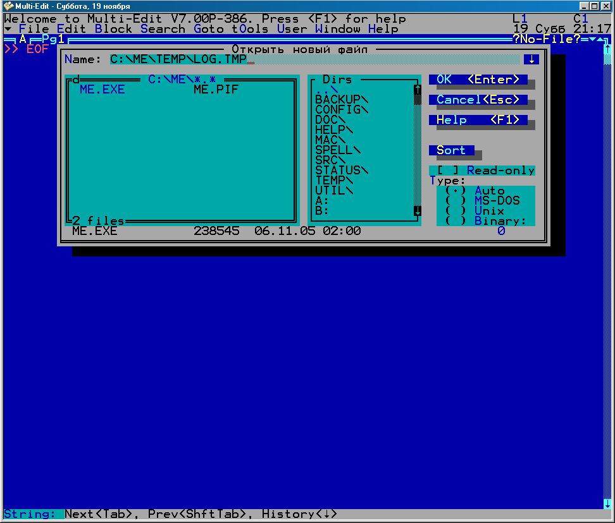This screenshot has width=615, height=523.
Task: Open the Name field history dropdown arrow
Action: point(531,59)
